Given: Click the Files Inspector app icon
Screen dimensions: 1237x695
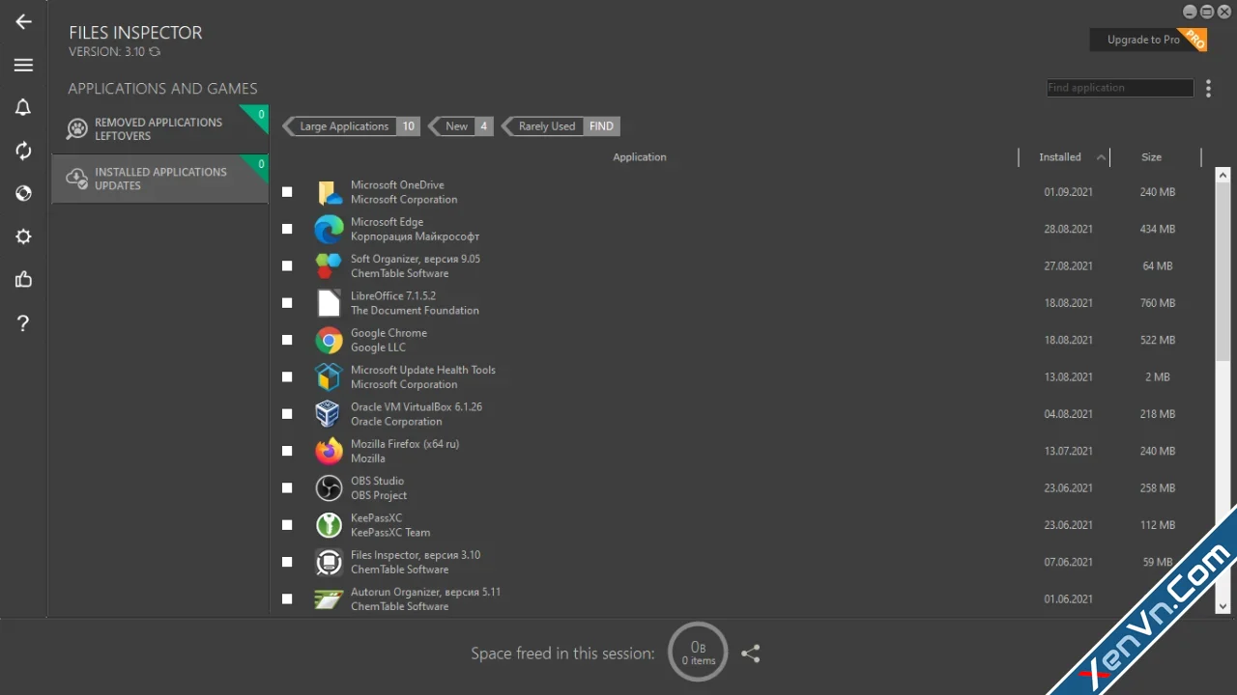Looking at the screenshot, I should coord(329,562).
